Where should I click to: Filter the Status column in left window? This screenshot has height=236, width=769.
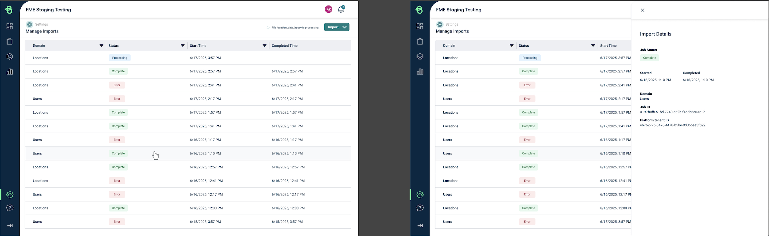[x=183, y=46]
